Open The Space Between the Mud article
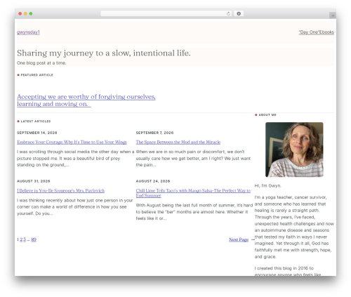Image resolution: width=351 pixels, height=297 pixels. pyautogui.click(x=178, y=142)
